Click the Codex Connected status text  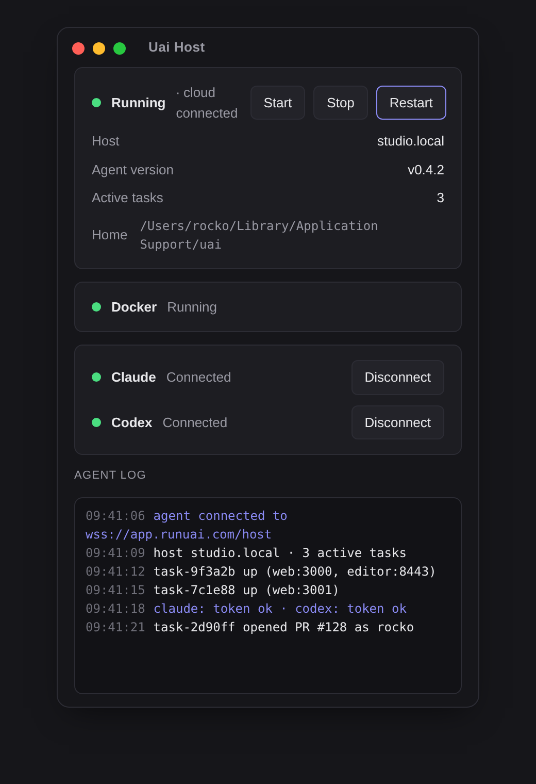tap(195, 422)
